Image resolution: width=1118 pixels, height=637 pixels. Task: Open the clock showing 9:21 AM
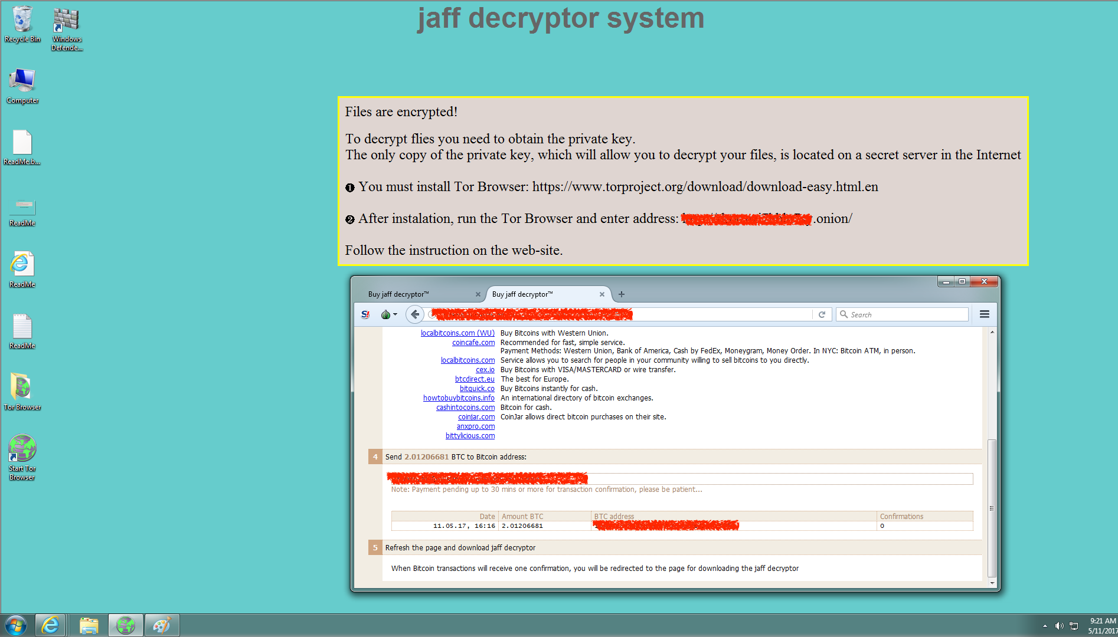[1102, 625]
